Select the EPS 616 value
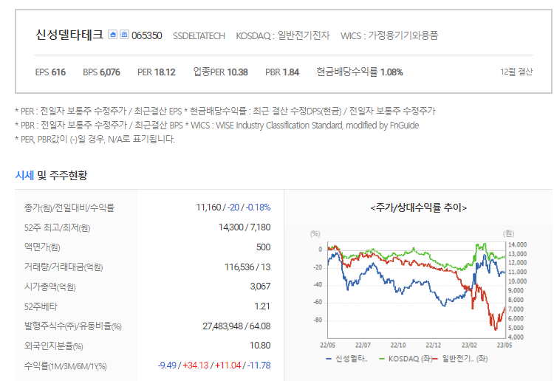This screenshot has width=554, height=381. click(x=50, y=72)
